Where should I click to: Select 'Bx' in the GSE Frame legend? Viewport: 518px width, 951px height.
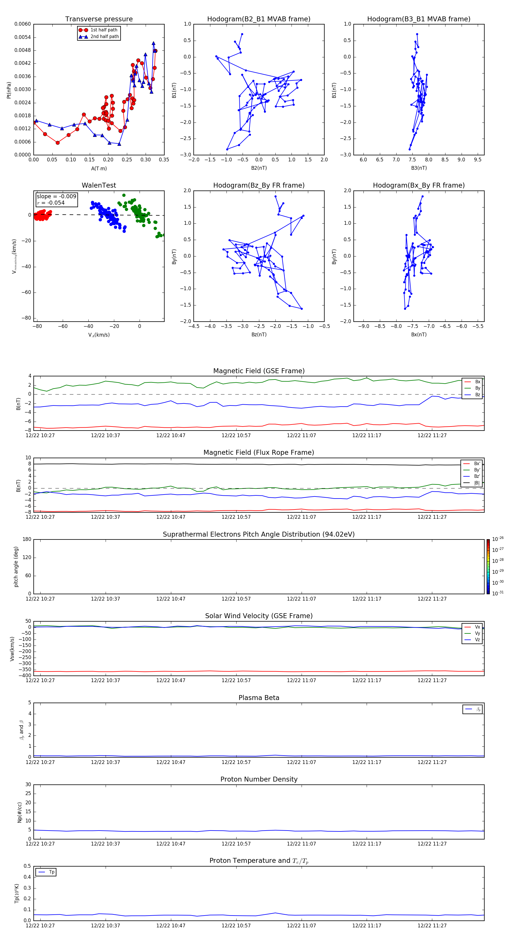click(472, 382)
